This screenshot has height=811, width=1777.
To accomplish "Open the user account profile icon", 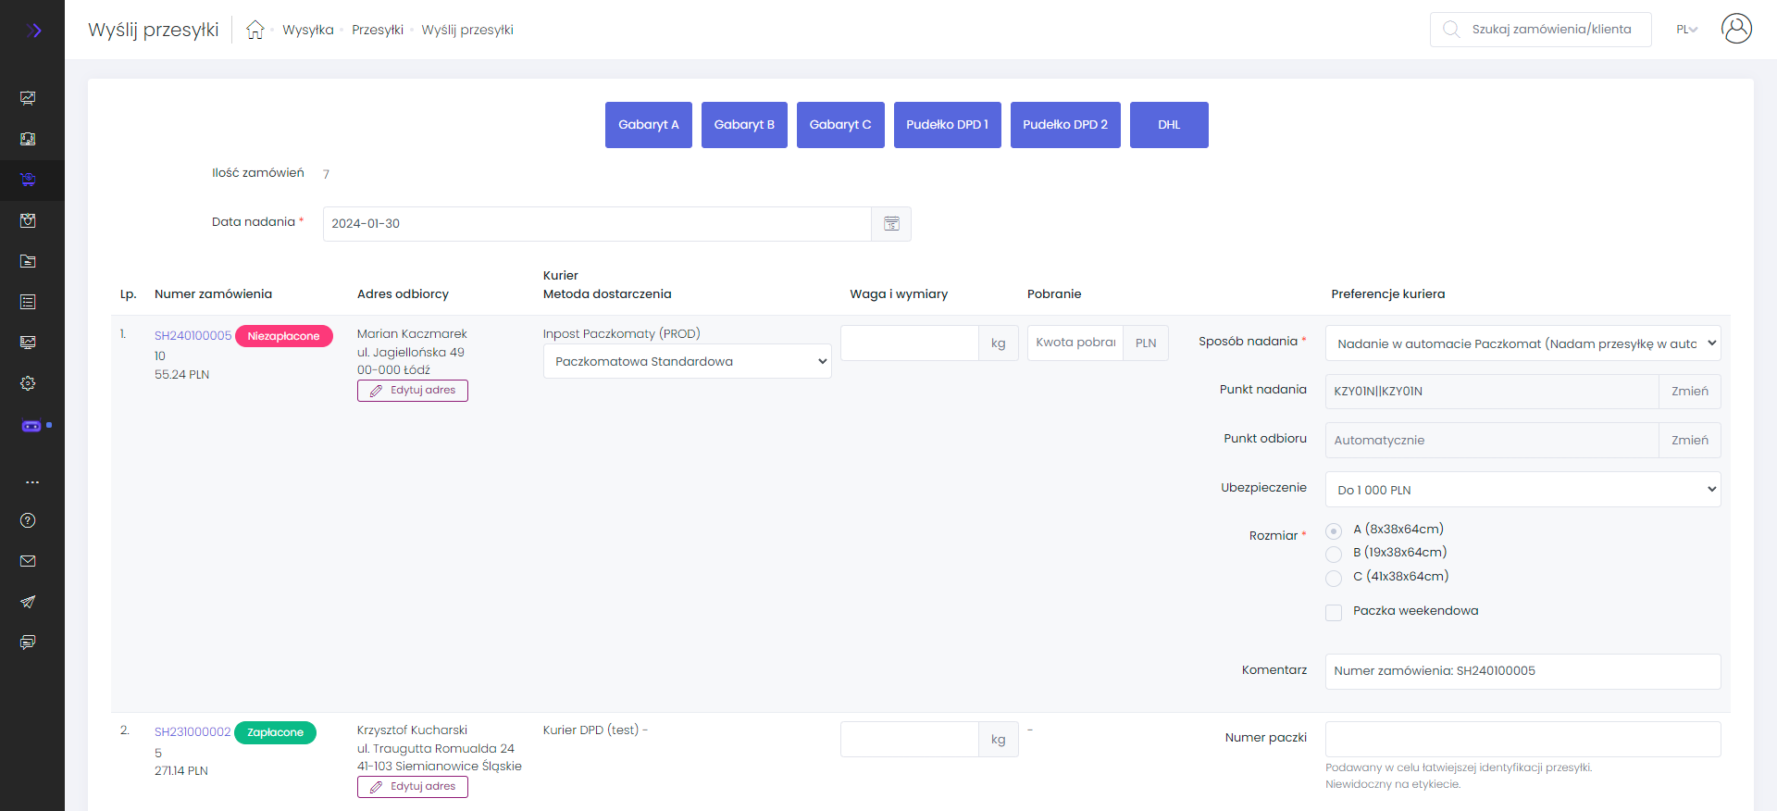I will tap(1736, 29).
